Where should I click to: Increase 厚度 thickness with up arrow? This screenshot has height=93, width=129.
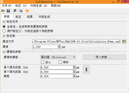(x=59, y=46)
